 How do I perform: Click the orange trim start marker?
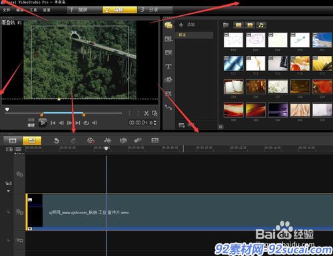(42, 114)
